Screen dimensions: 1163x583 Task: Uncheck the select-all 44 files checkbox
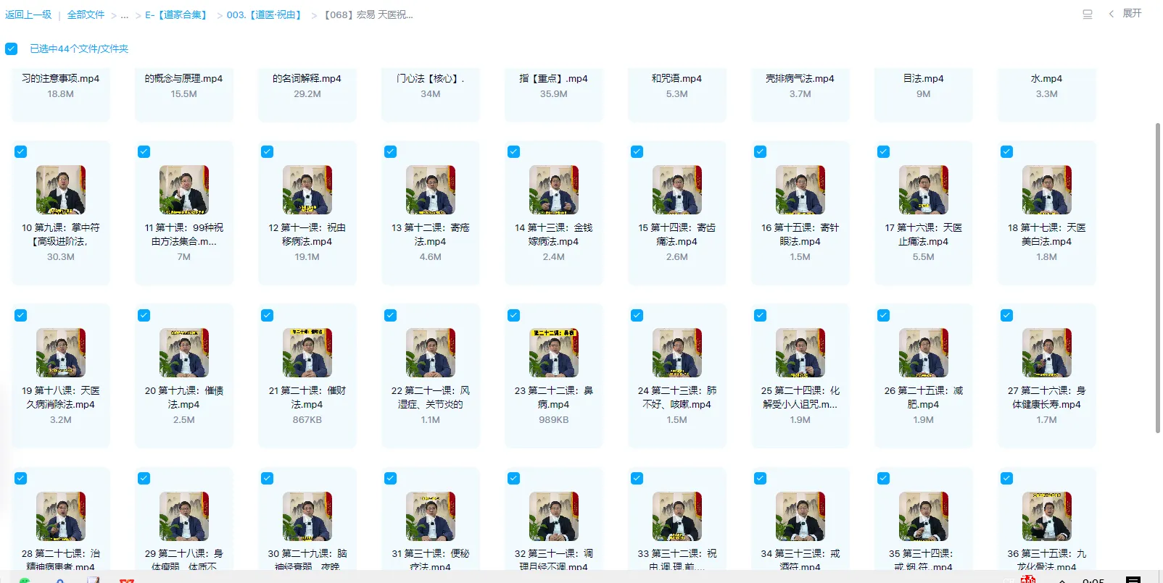[x=11, y=49]
